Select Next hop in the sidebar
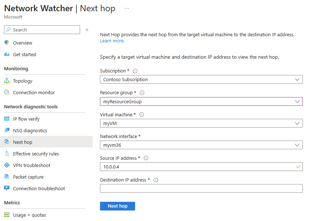Viewport: 309px width, 221px height. pos(22,142)
